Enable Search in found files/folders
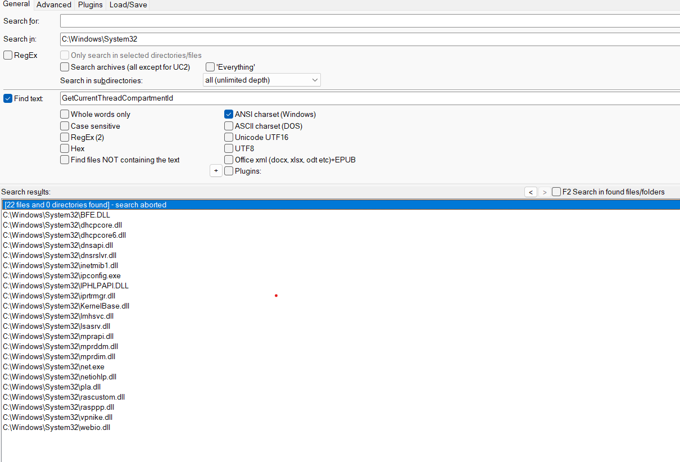Image resolution: width=680 pixels, height=462 pixels. coord(556,192)
